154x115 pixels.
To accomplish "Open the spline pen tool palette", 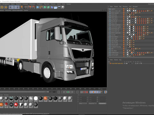I will pos(41,7).
